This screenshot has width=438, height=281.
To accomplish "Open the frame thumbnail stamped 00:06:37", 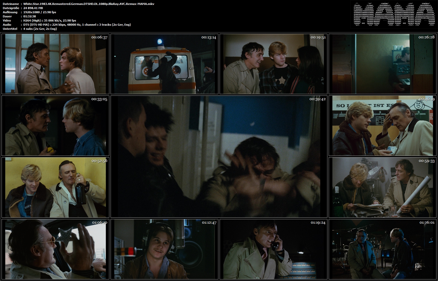I will click(x=55, y=64).
